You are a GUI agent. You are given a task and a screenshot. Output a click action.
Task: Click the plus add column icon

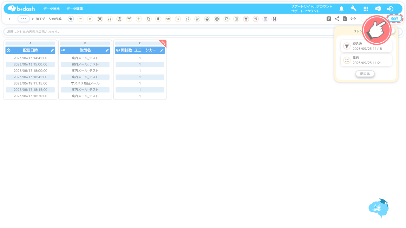[139, 19]
